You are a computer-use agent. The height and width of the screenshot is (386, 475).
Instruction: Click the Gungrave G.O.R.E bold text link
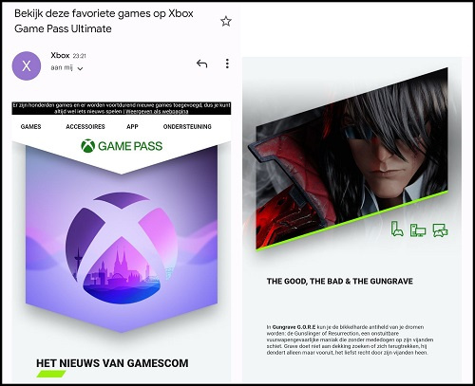coord(294,327)
